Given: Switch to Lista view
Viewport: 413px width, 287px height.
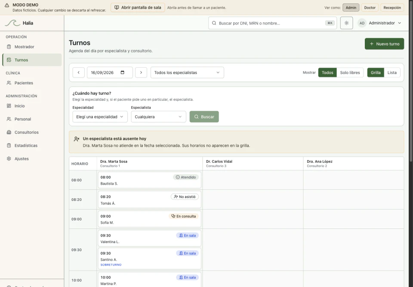Looking at the screenshot, I should pyautogui.click(x=392, y=72).
